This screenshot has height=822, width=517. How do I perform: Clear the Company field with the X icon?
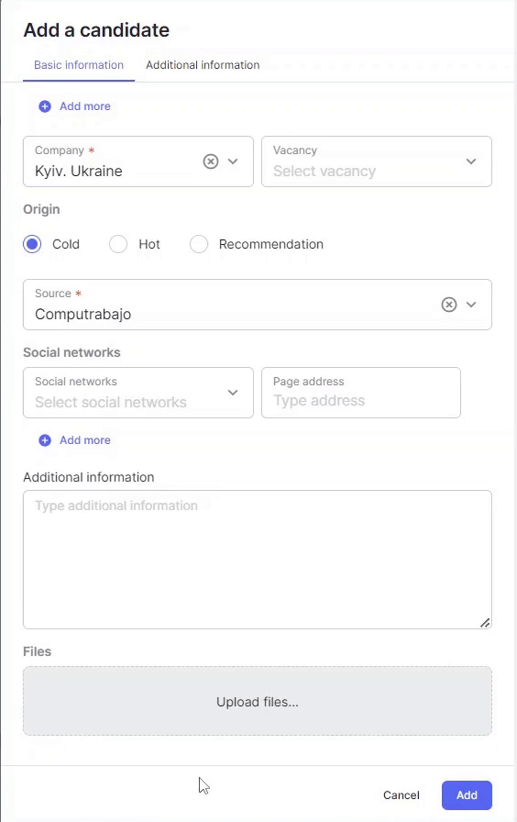[x=211, y=161]
